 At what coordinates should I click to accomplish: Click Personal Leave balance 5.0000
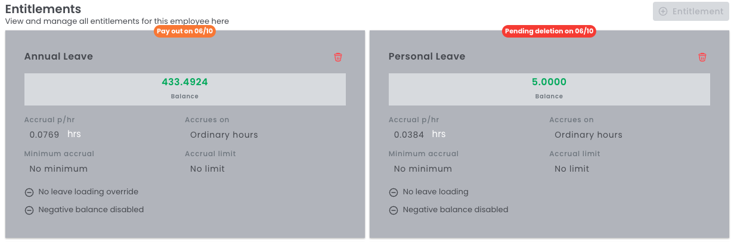click(549, 82)
